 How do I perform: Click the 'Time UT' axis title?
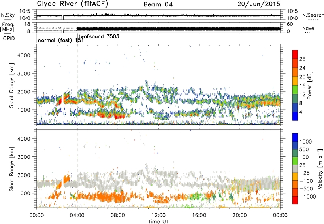tap(158, 222)
